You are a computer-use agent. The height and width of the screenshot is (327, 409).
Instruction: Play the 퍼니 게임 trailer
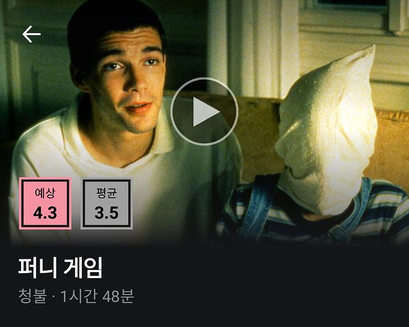pos(205,111)
